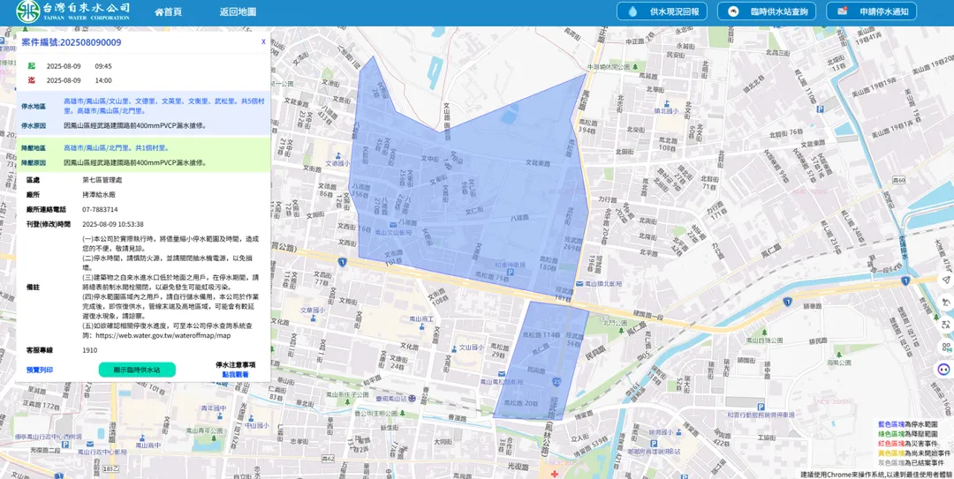Open 申請停水通知 outage notification signup
The image size is (954, 479).
click(x=871, y=11)
